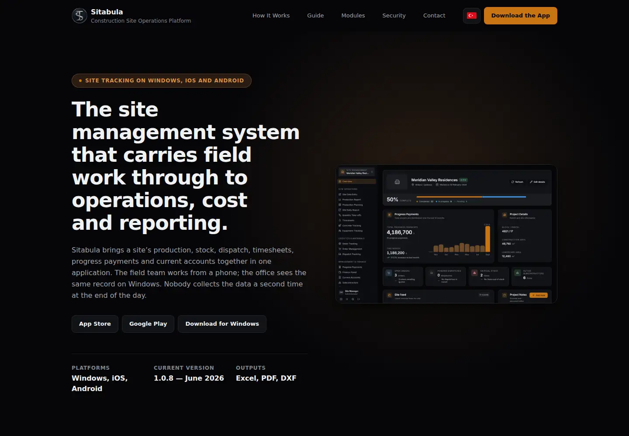Click the "Site Tracking on Windows, iOS and Android" badge

tap(162, 81)
